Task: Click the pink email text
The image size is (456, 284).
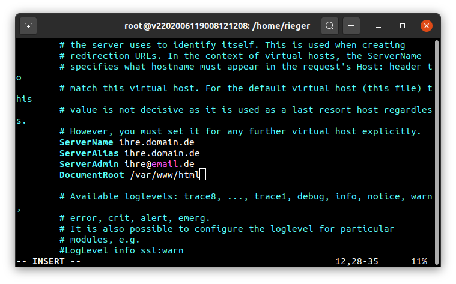Action: coord(165,164)
